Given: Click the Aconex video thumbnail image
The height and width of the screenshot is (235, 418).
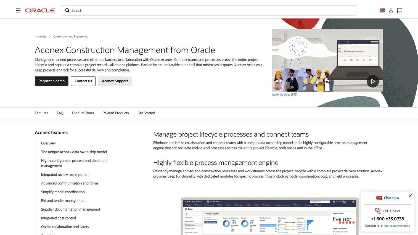Looking at the screenshot, I should (327, 60).
